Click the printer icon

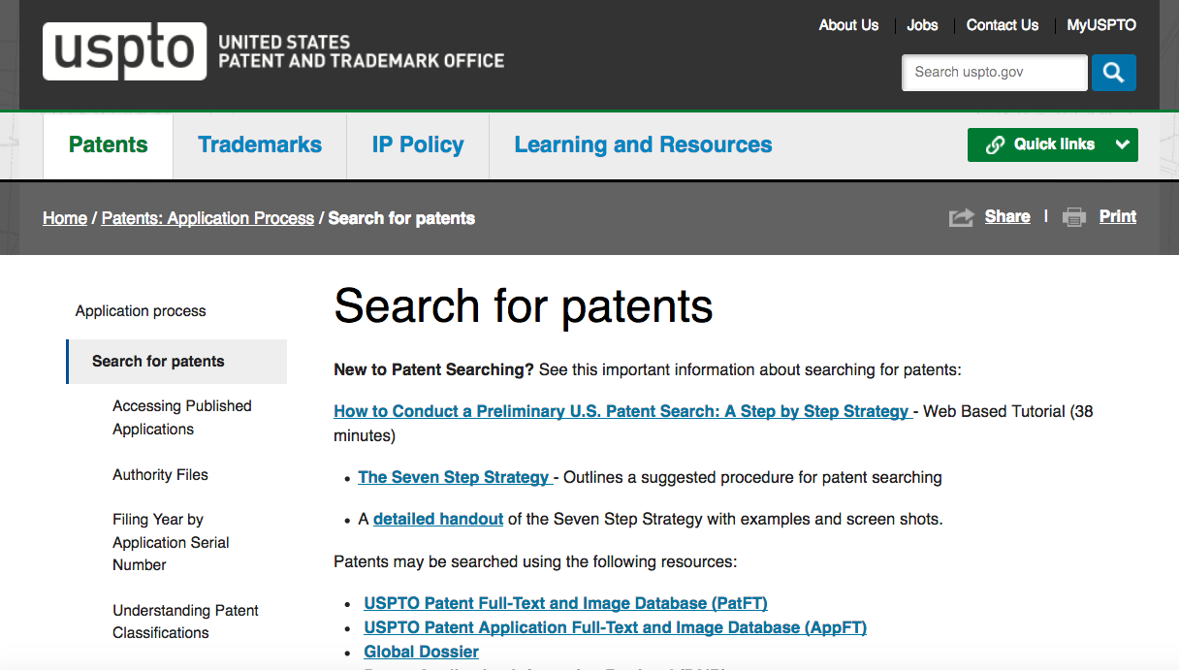(x=1074, y=217)
